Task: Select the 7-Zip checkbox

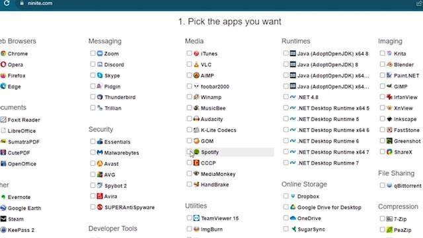Action: (382, 219)
